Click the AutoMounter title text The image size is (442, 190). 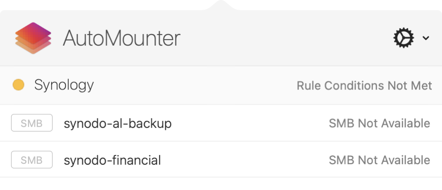click(x=121, y=38)
